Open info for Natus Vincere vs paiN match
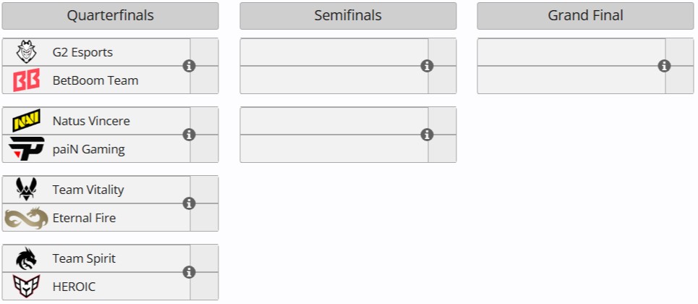This screenshot has width=698, height=304. [x=190, y=135]
